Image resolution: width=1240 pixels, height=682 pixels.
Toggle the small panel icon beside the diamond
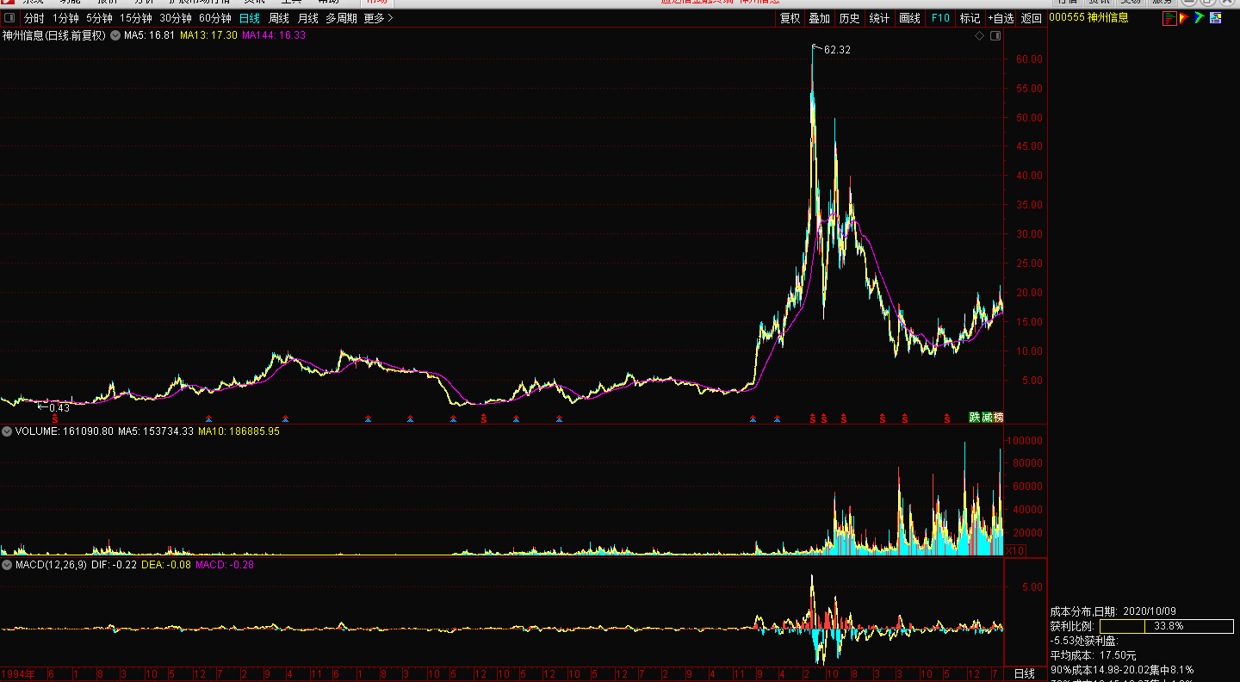995,36
